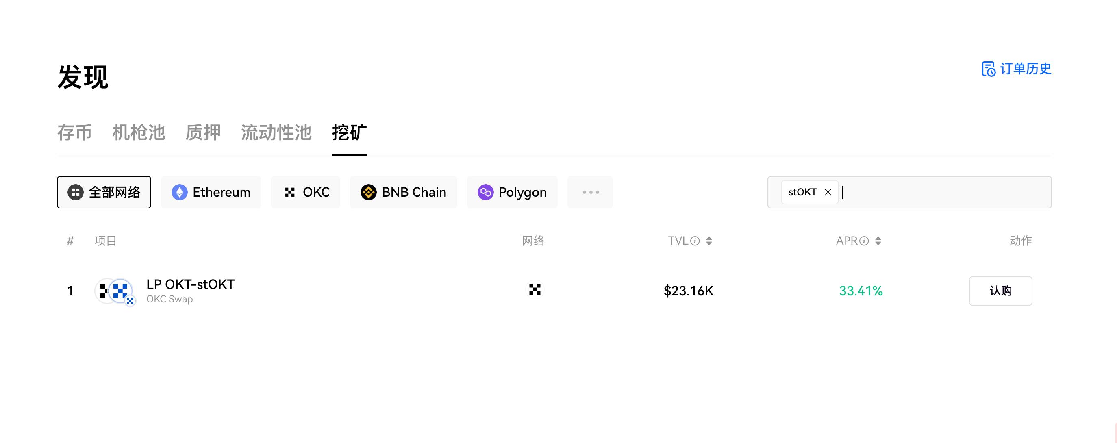
Task: Toggle the OKC network filter chip
Action: pyautogui.click(x=306, y=192)
